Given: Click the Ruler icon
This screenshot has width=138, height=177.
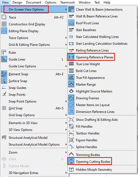Looking at the screenshot, I should pos(4,52).
